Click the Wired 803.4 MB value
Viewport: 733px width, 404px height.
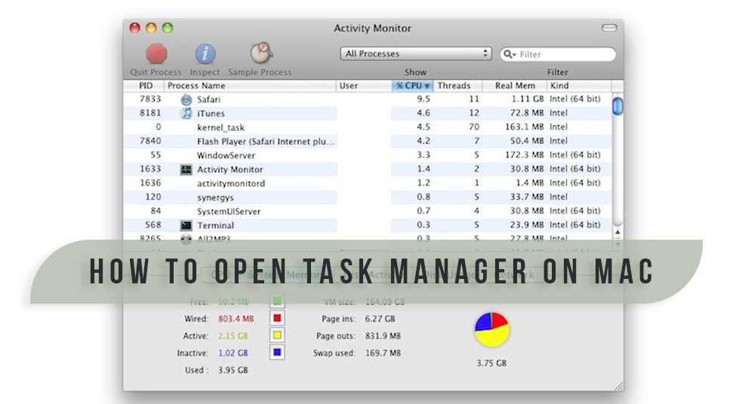coord(236,319)
